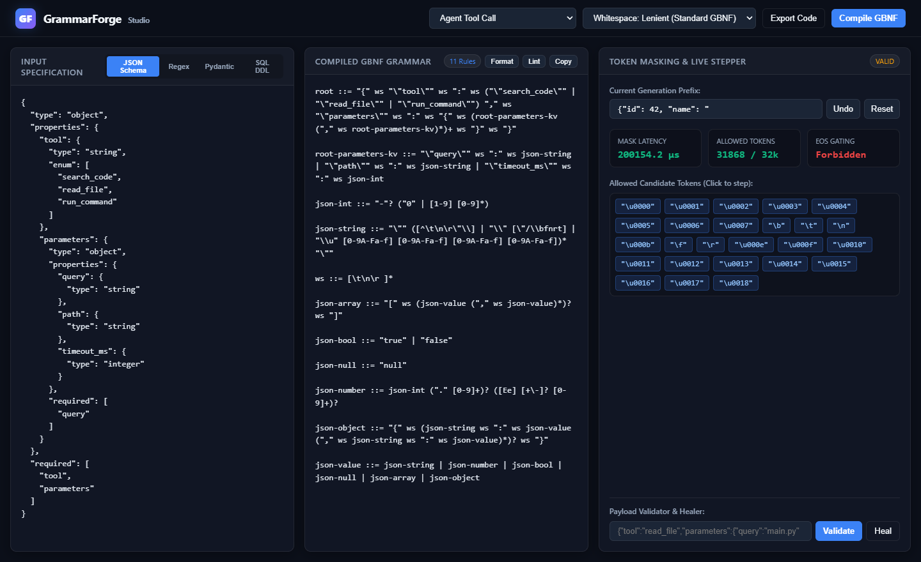
Task: Click the allowed tokens count 31868 / 32k
Action: 747,155
